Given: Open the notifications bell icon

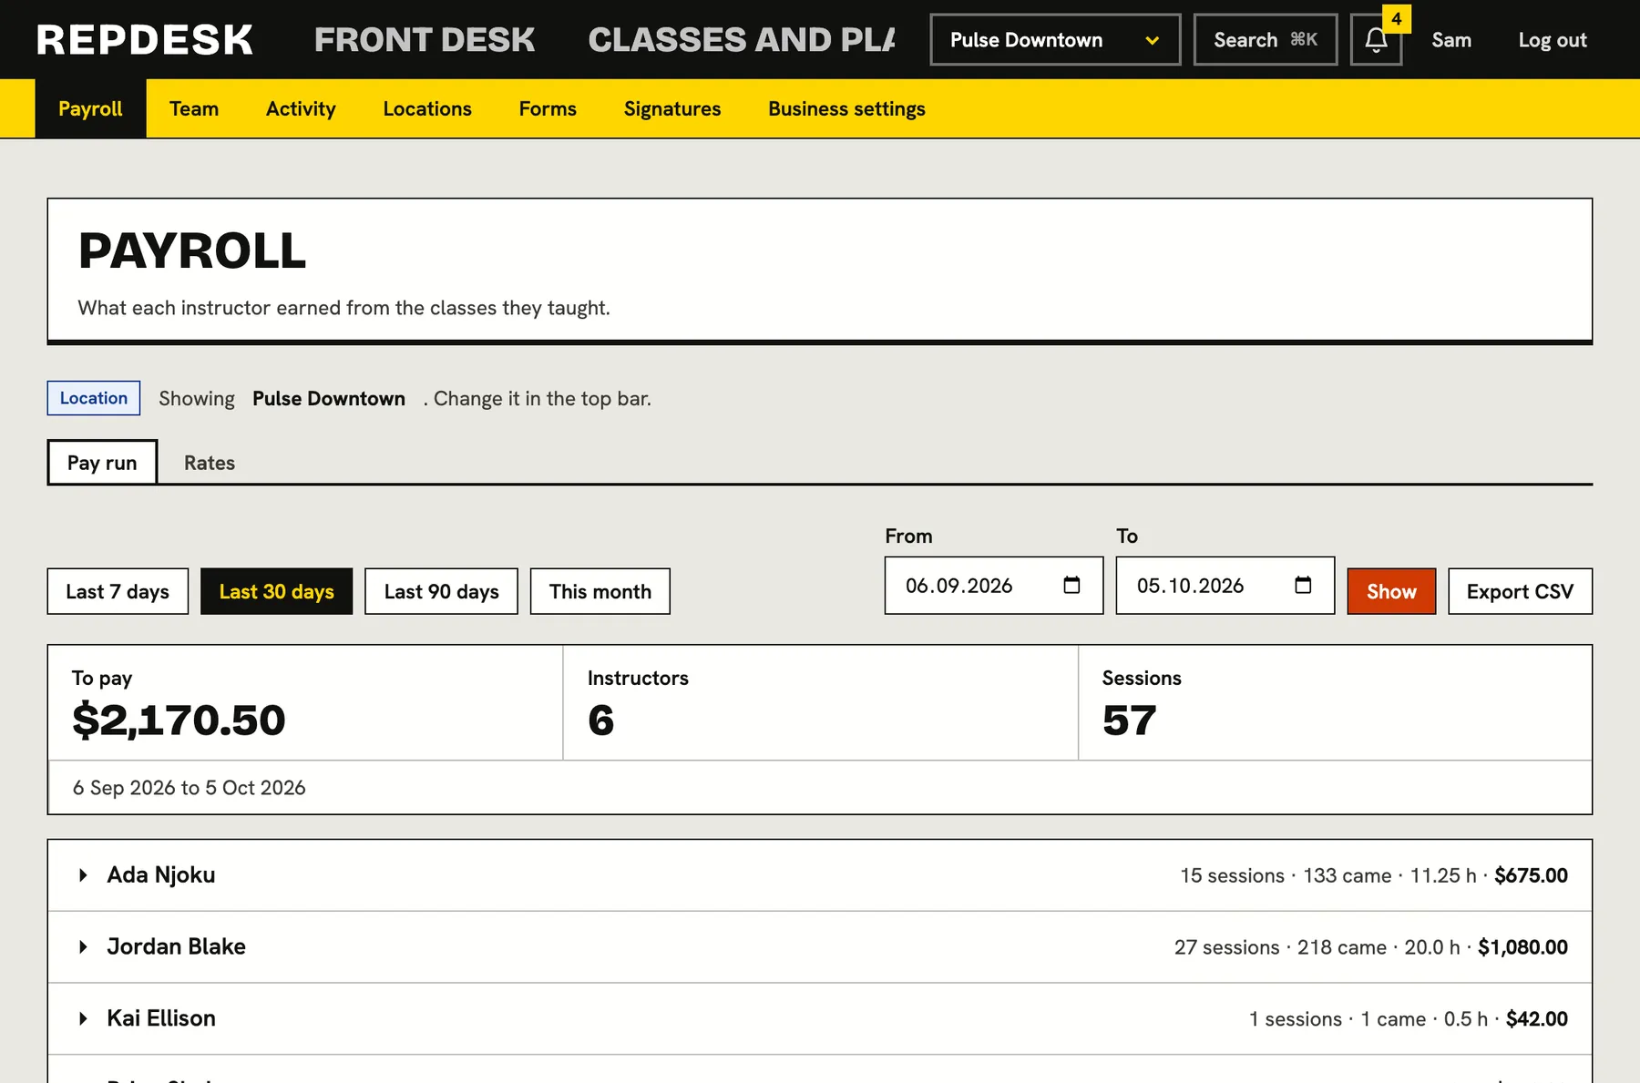Looking at the screenshot, I should click(x=1376, y=40).
